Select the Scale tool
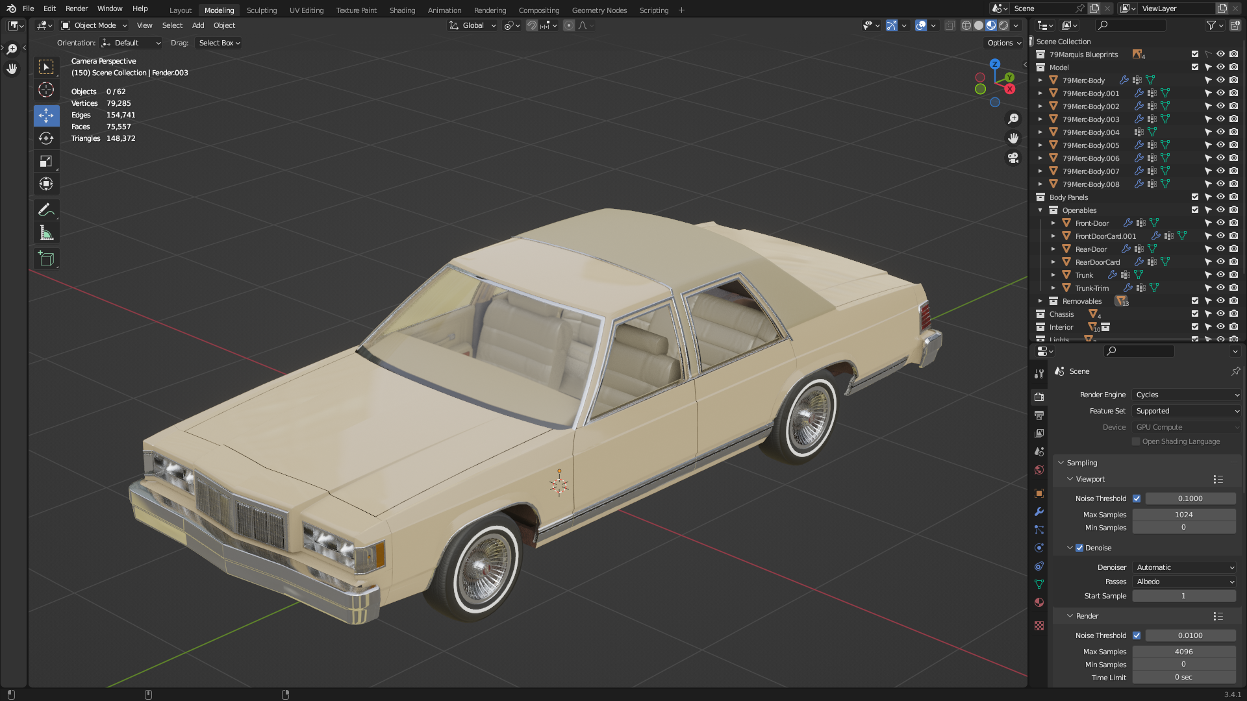1247x701 pixels. click(46, 161)
